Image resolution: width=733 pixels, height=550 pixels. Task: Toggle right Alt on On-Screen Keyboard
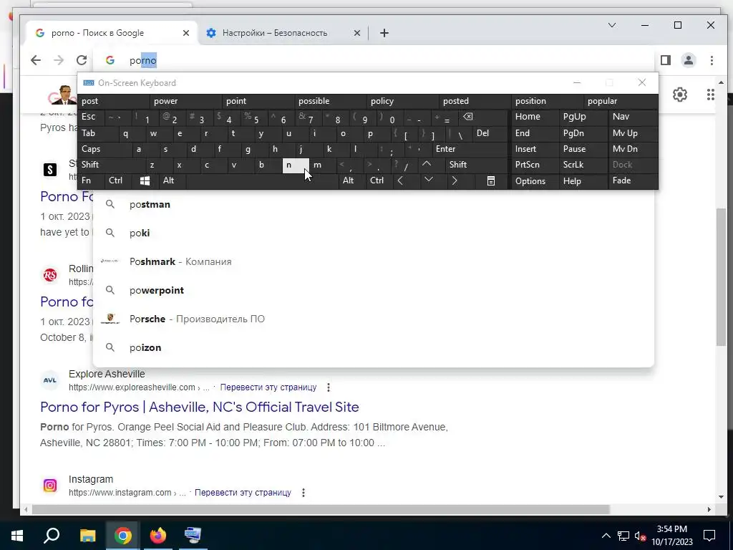tap(351, 180)
